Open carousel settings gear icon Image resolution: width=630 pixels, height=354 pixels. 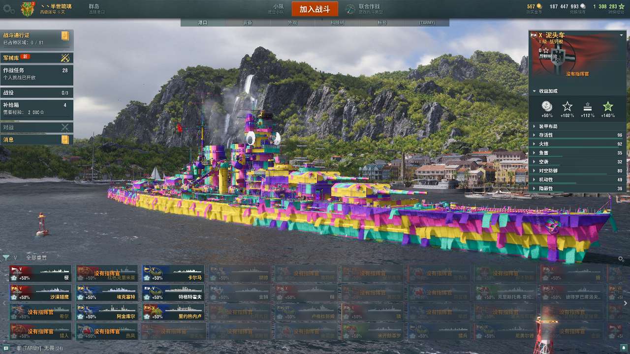(621, 259)
